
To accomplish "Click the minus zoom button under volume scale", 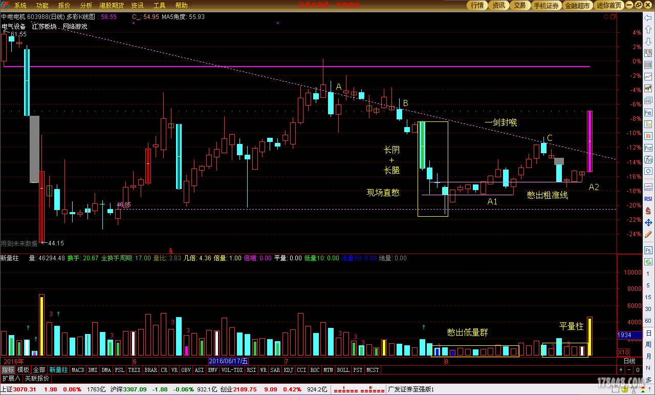I will tap(629, 370).
